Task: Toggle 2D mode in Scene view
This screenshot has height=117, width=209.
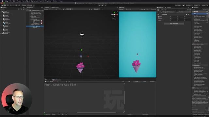Action: point(56,9)
